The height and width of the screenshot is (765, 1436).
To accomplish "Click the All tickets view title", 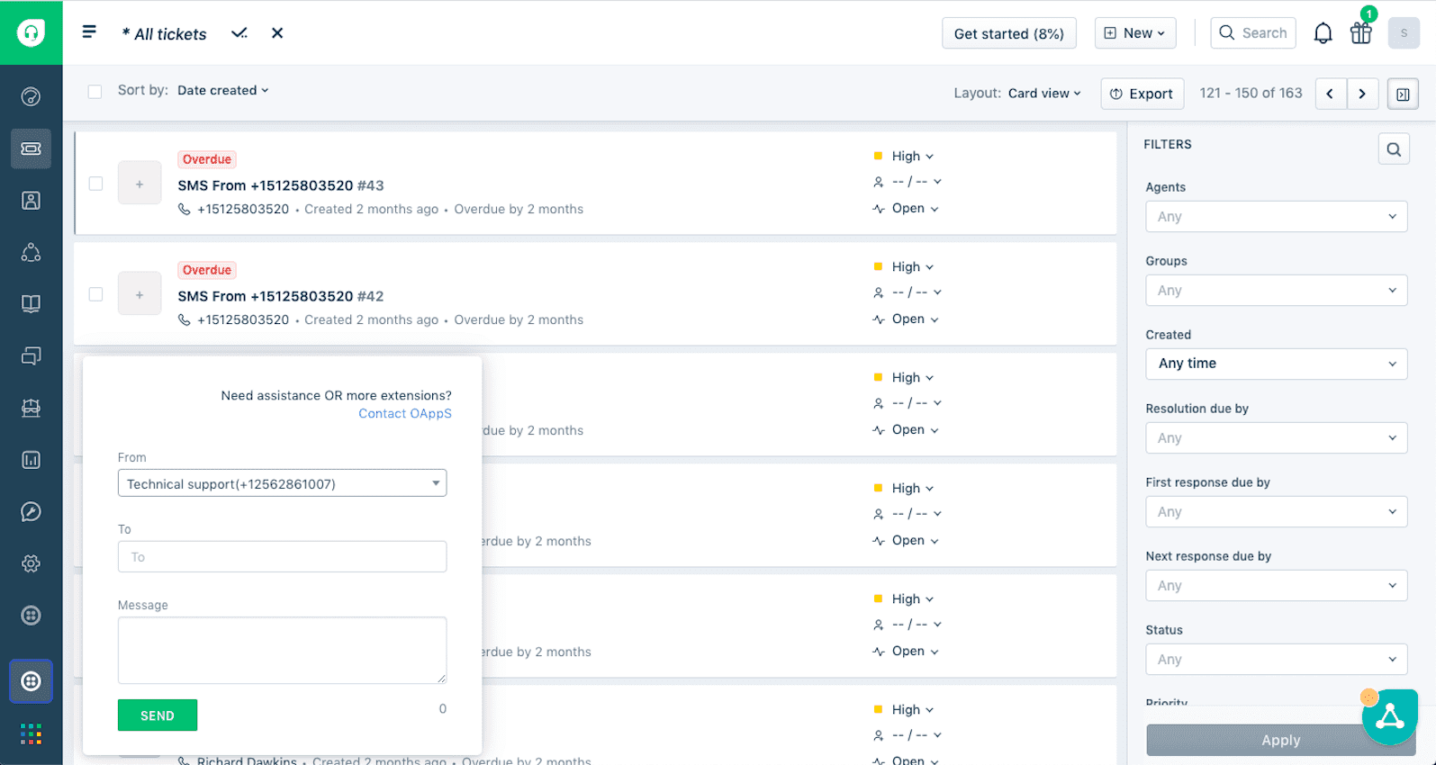I will 165,34.
